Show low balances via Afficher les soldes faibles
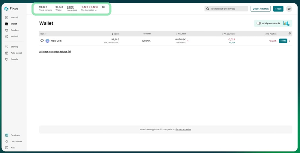The height and width of the screenshot is (153, 300). click(55, 52)
